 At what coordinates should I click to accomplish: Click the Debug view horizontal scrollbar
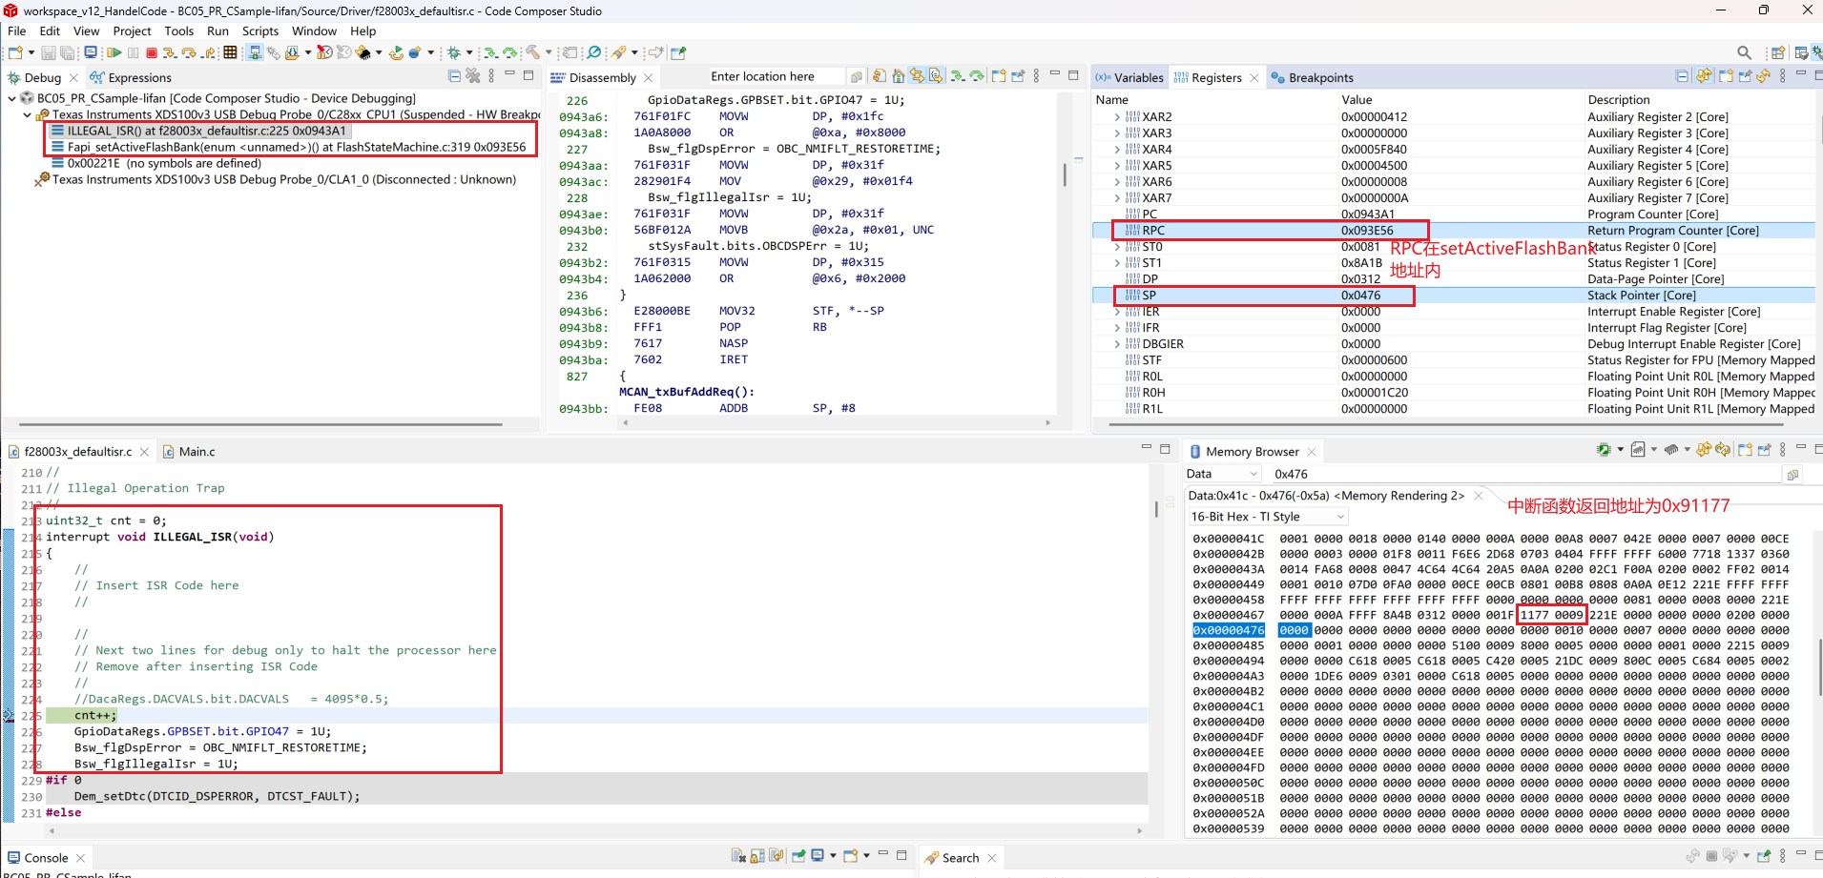pos(260,424)
